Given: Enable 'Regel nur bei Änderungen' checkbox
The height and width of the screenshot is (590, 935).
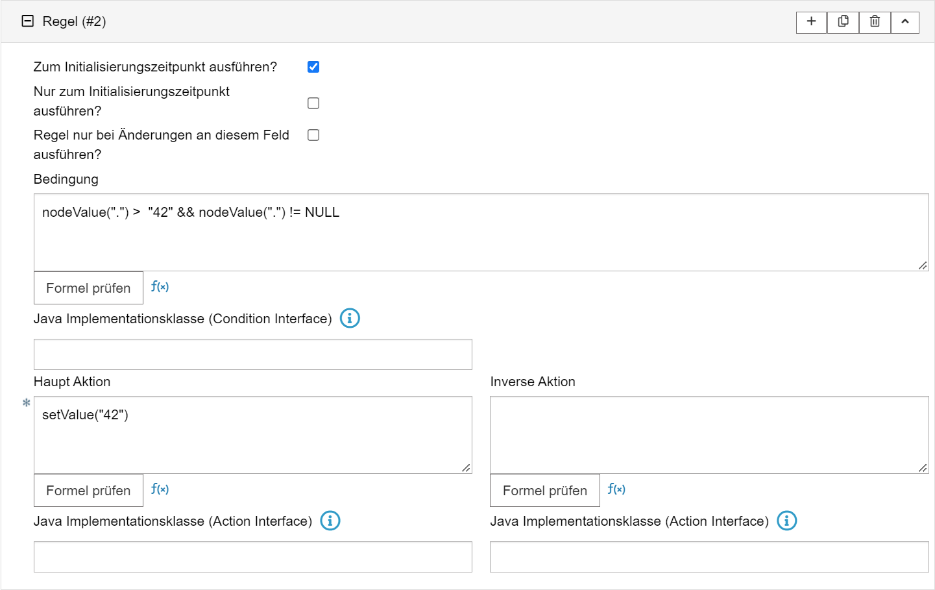Looking at the screenshot, I should click(x=313, y=135).
